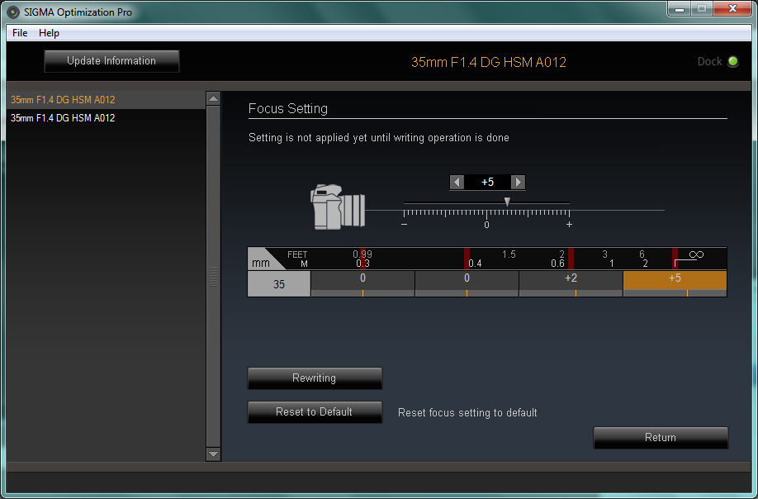Click the plus end of the slider scale
The height and width of the screenshot is (499, 758).
(x=569, y=225)
